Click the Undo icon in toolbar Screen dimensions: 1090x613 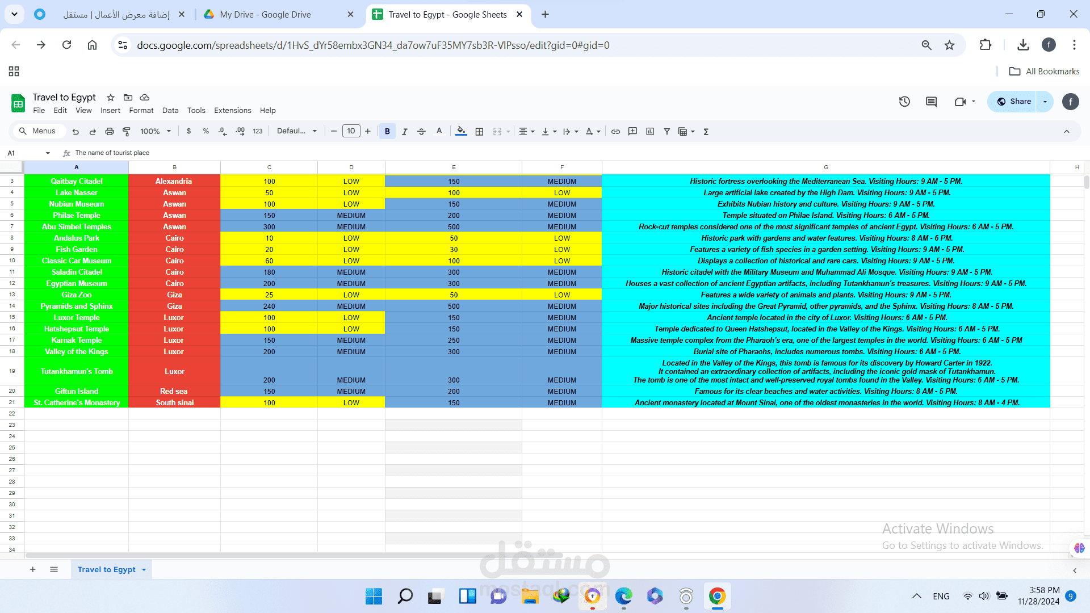75,132
